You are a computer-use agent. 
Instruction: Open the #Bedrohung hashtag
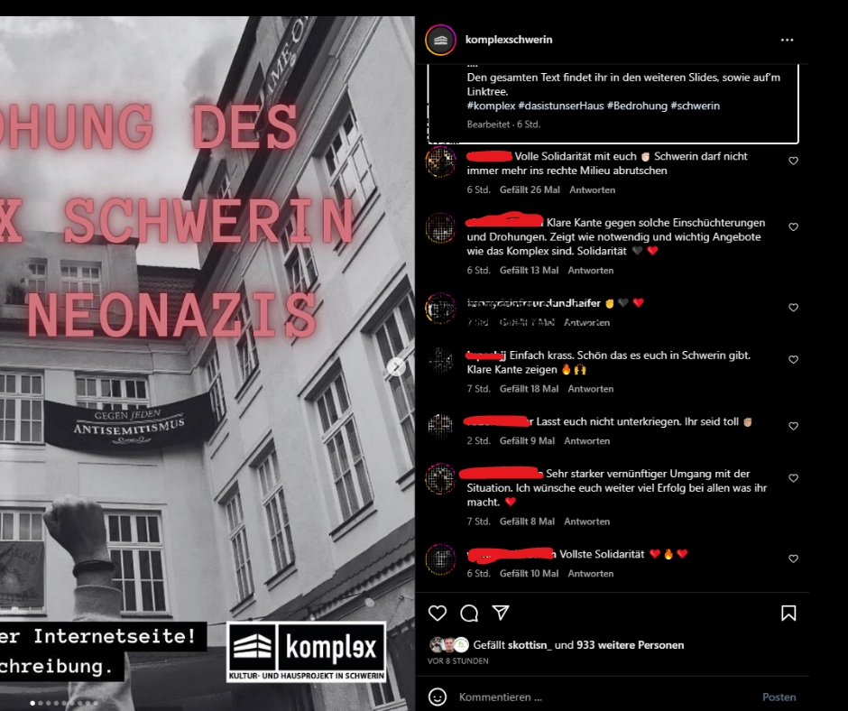(x=637, y=106)
